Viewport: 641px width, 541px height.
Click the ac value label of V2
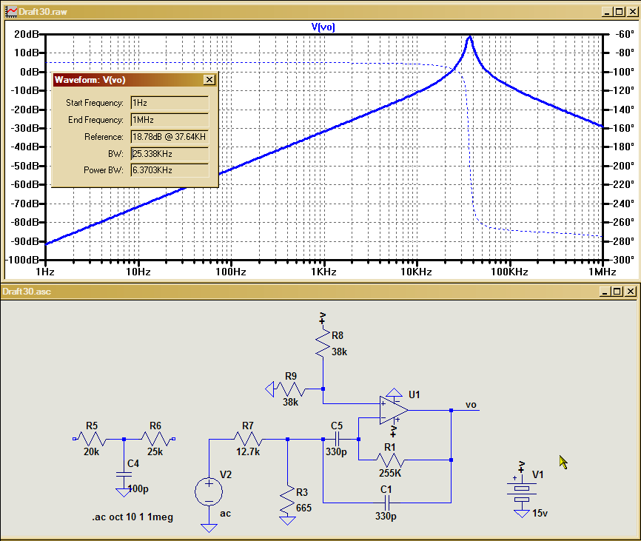[x=225, y=514]
